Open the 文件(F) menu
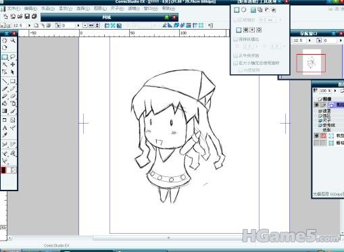This screenshot has width=344, height=252. coord(14,9)
